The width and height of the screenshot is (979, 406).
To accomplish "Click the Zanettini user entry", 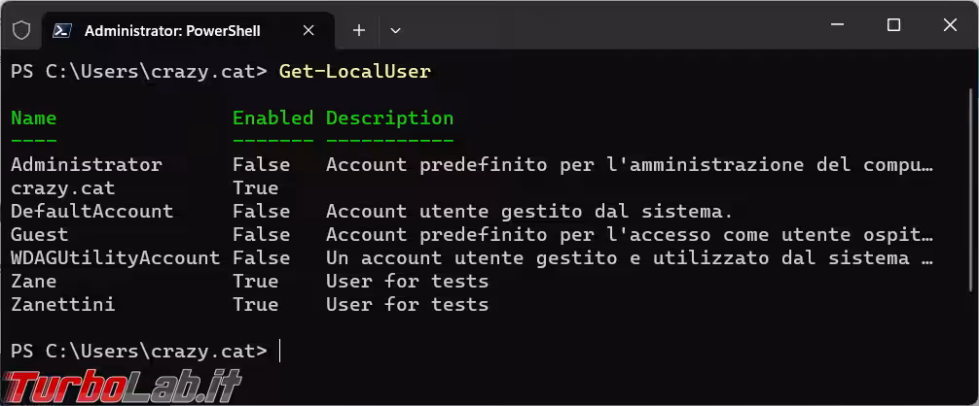I will pyautogui.click(x=62, y=304).
